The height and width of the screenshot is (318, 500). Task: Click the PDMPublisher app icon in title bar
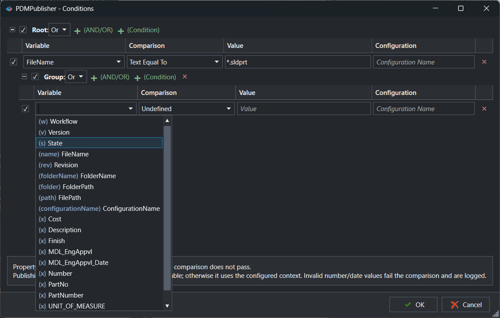tap(9, 9)
